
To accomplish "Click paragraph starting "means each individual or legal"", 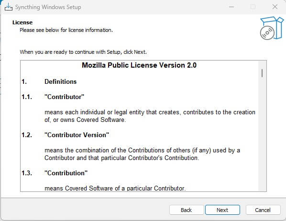I will (150, 116).
